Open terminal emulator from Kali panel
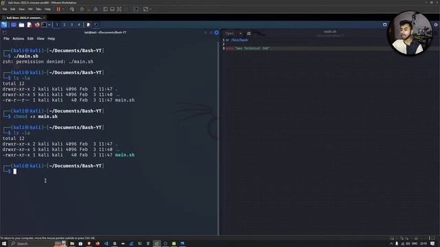The image size is (440, 247). coord(44,25)
